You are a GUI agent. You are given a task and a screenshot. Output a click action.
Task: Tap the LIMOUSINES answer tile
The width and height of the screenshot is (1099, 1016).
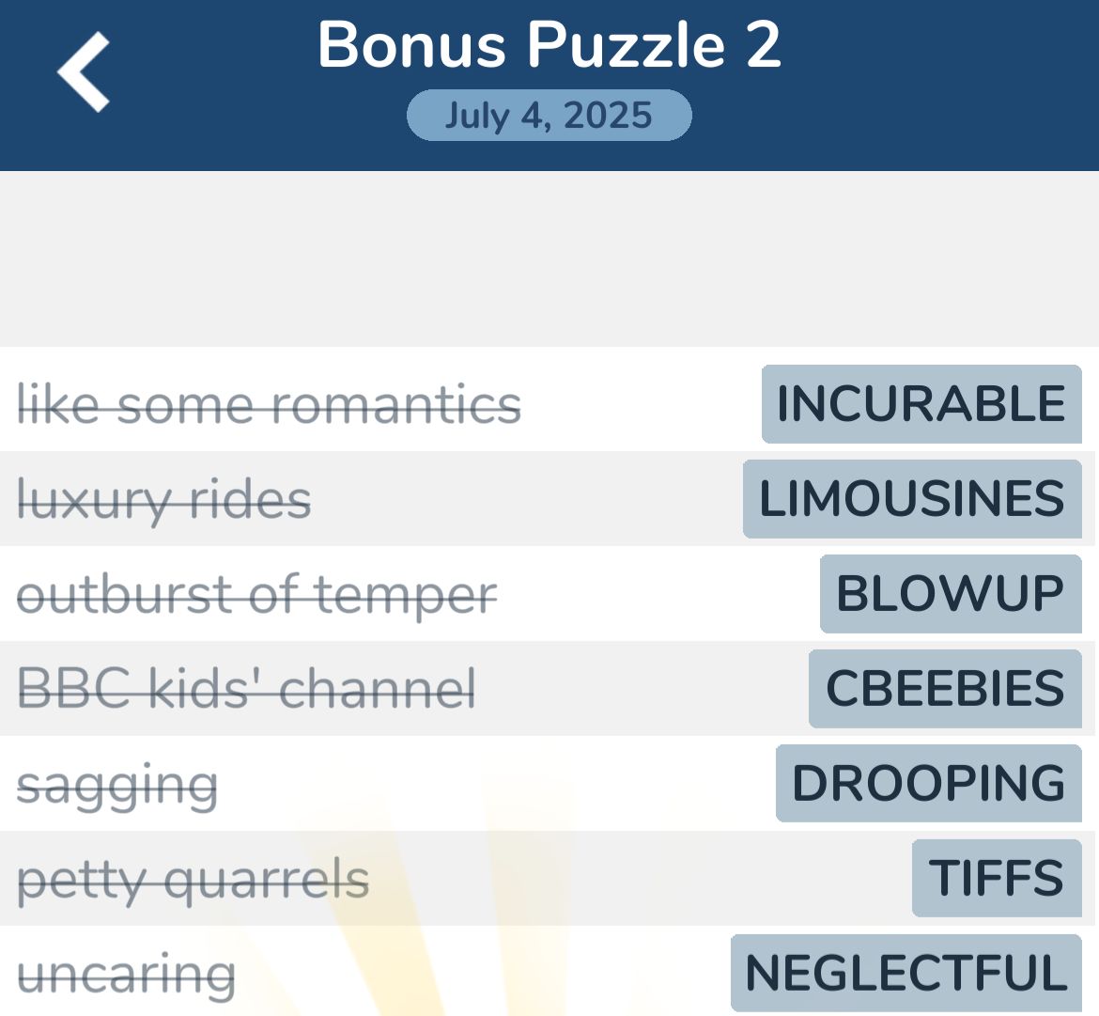[x=910, y=499]
